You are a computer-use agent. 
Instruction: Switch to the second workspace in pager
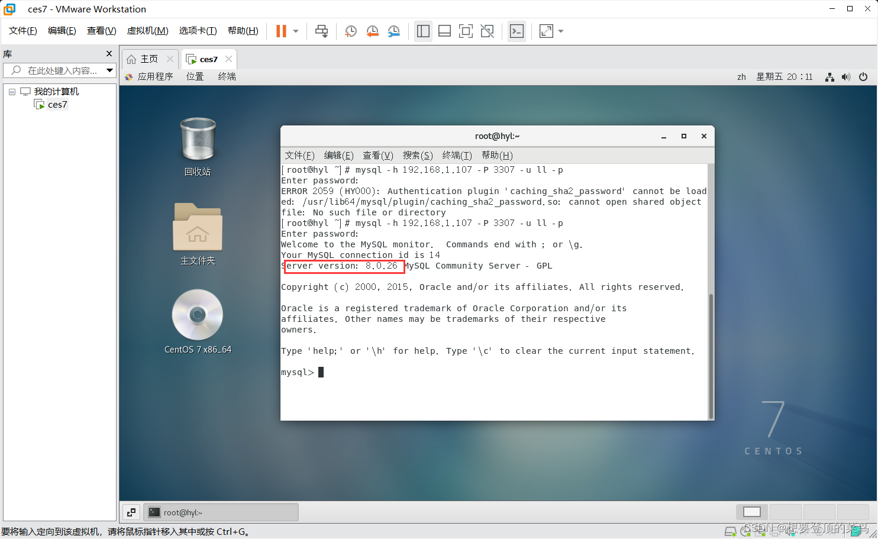[x=785, y=512]
